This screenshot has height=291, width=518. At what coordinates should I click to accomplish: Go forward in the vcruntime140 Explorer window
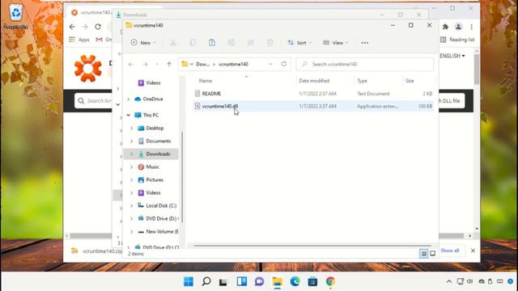coord(145,64)
